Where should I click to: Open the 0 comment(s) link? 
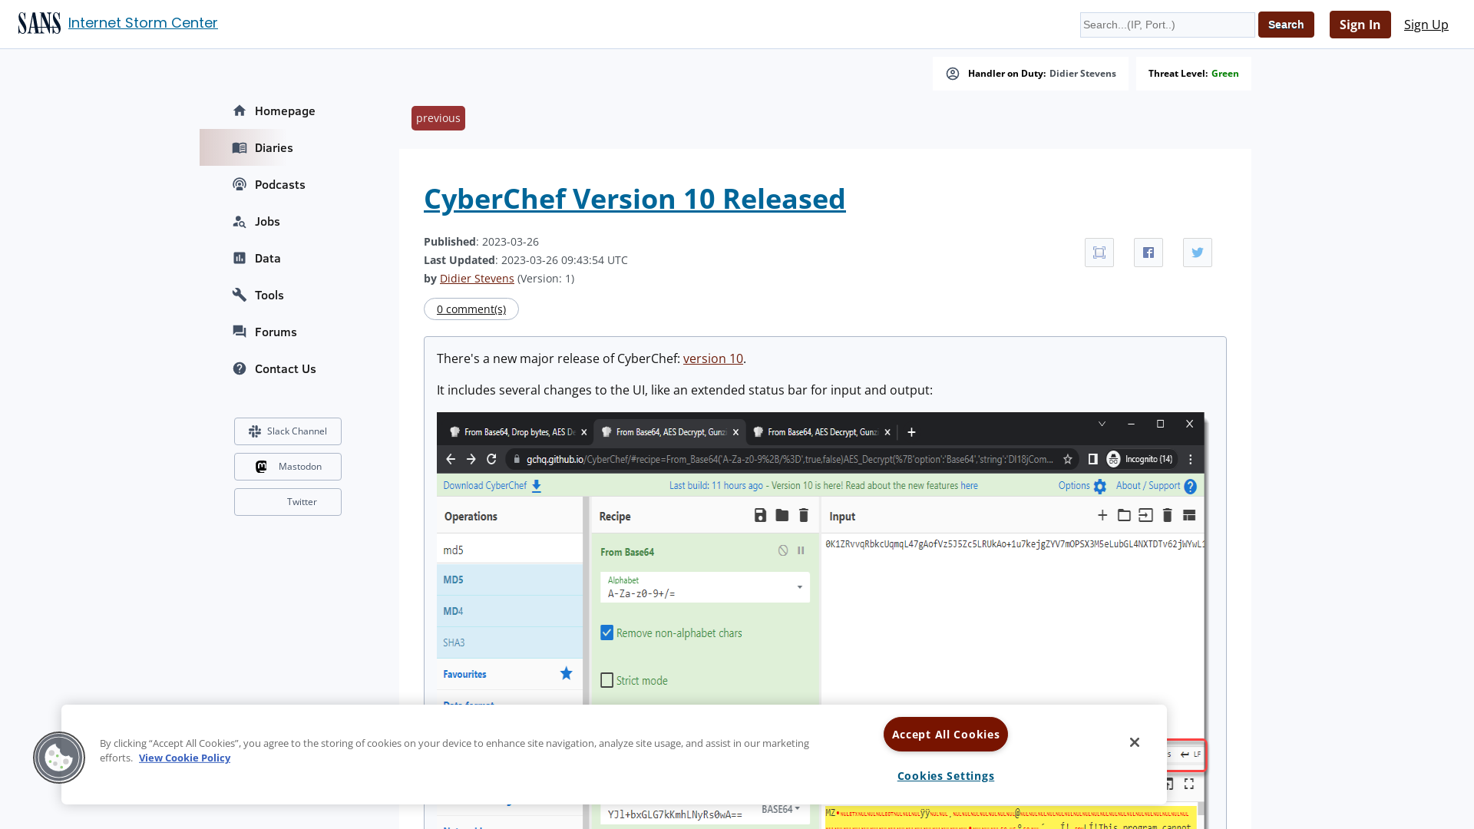[471, 309]
